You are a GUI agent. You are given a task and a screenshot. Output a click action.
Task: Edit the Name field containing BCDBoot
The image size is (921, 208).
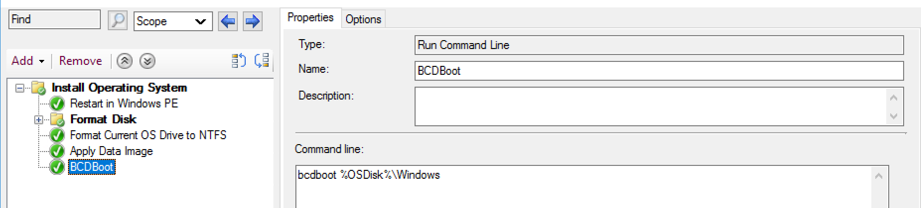click(658, 71)
